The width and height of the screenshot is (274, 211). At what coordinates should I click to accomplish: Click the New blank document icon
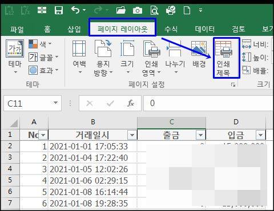pyautogui.click(x=187, y=10)
